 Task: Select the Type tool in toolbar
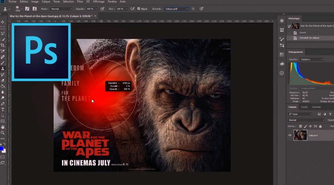3,110
